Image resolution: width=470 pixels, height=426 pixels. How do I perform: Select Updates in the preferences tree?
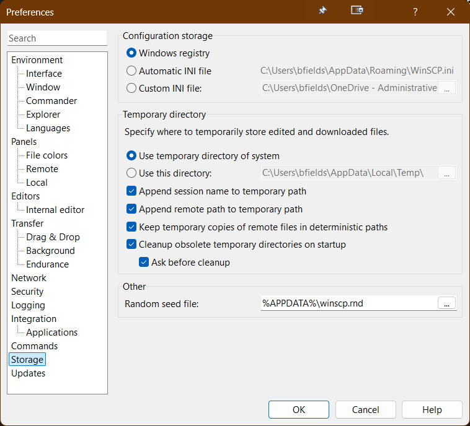click(28, 373)
